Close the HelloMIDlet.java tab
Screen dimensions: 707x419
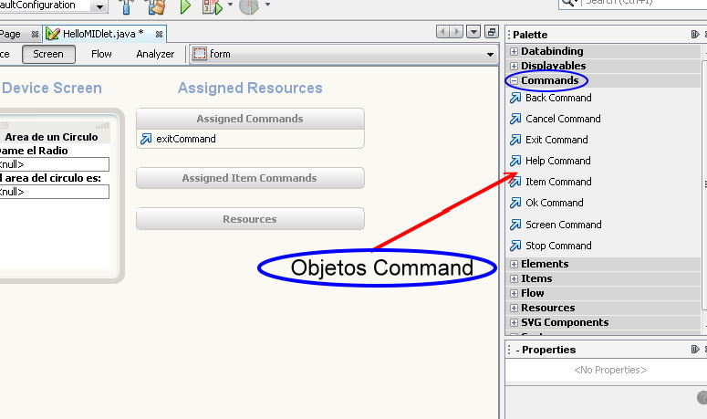pyautogui.click(x=159, y=35)
